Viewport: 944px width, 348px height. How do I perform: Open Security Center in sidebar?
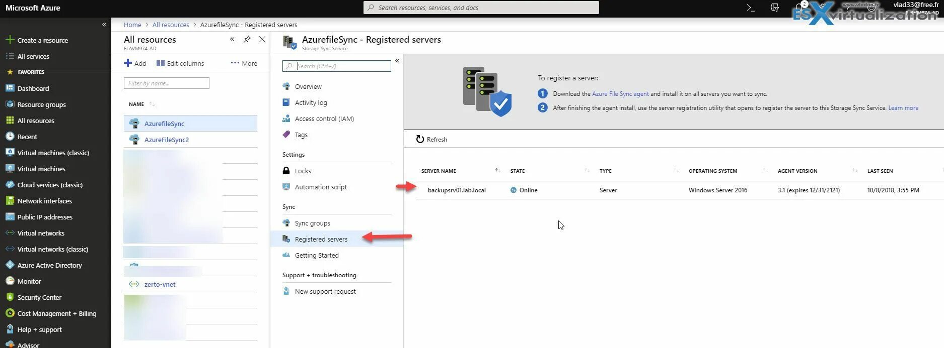click(39, 297)
